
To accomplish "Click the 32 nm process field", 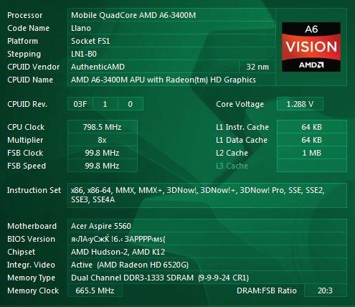I will pos(257,67).
